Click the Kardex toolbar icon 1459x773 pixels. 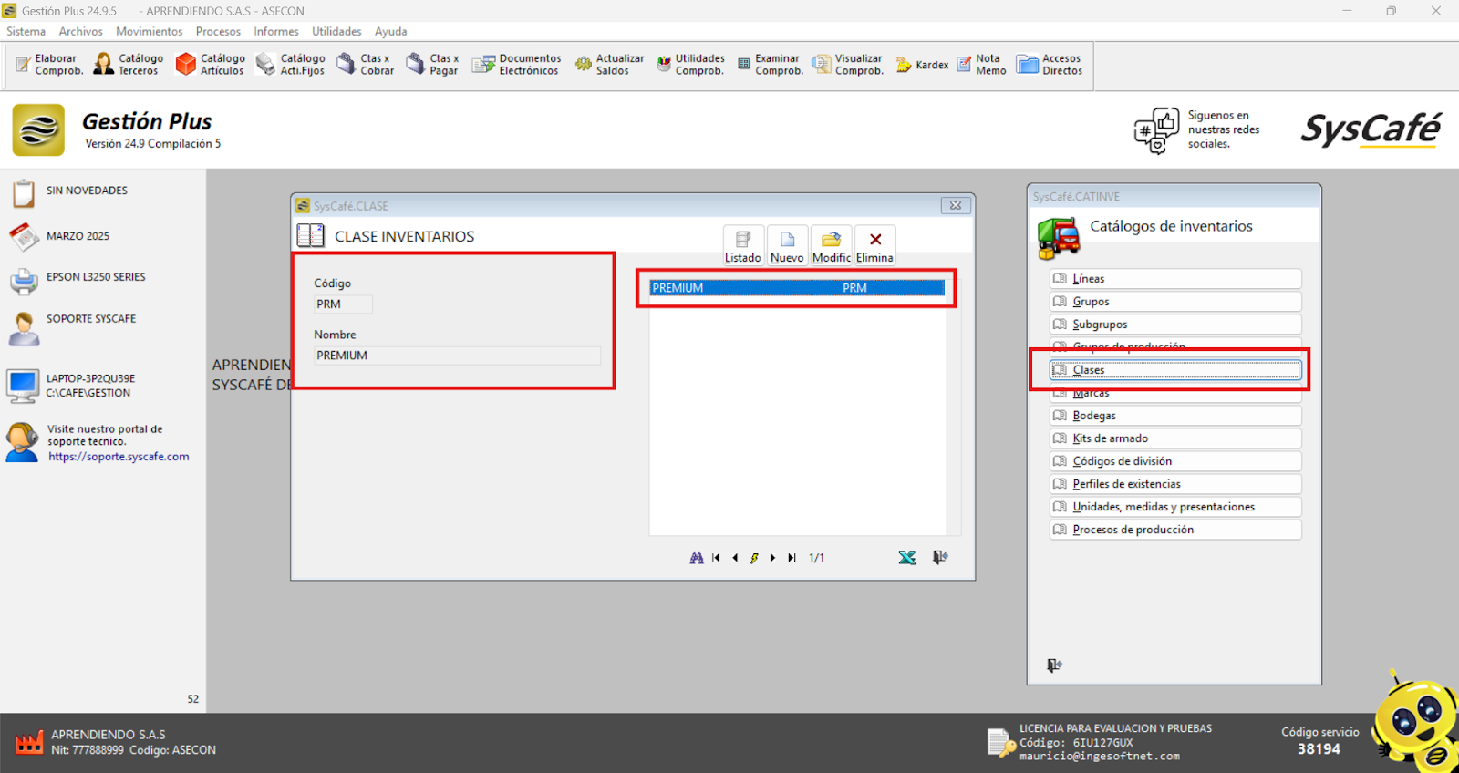pyautogui.click(x=922, y=65)
